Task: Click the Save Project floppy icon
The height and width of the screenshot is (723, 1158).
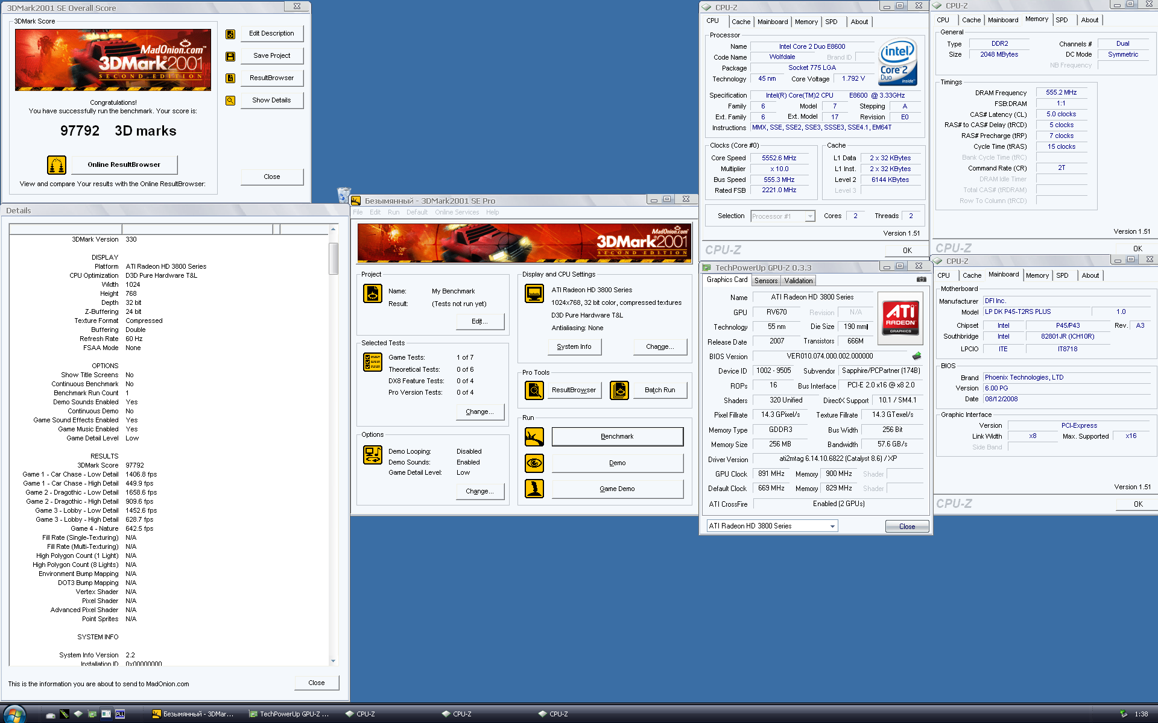Action: 230,56
